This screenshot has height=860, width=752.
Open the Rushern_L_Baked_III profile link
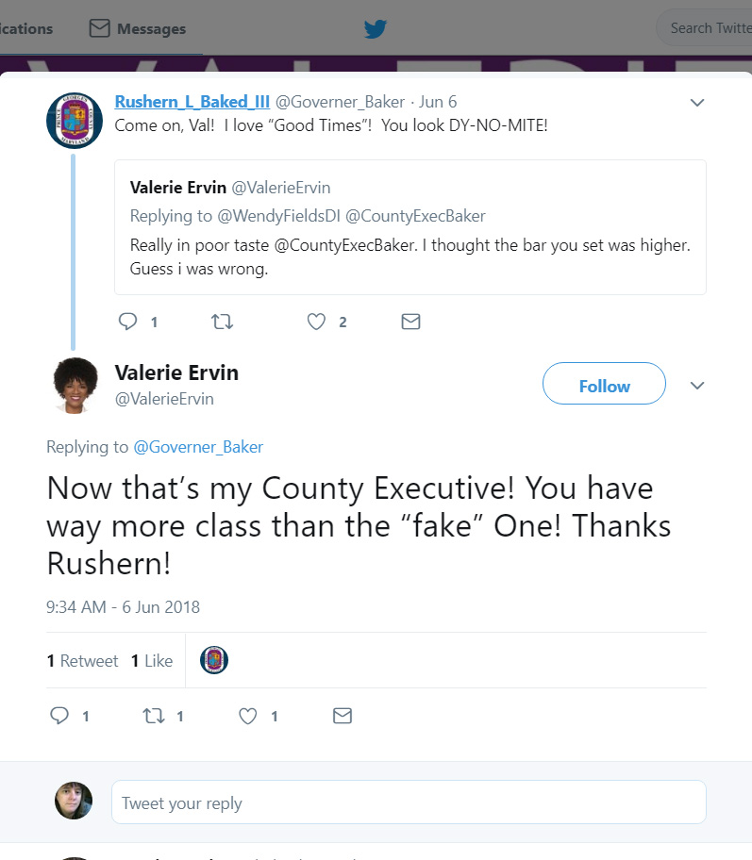[192, 102]
